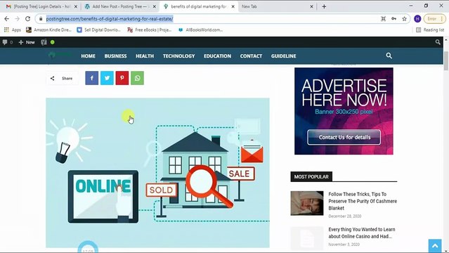
Task: Open AllBooksWorld.com bookmark
Action: [200, 30]
